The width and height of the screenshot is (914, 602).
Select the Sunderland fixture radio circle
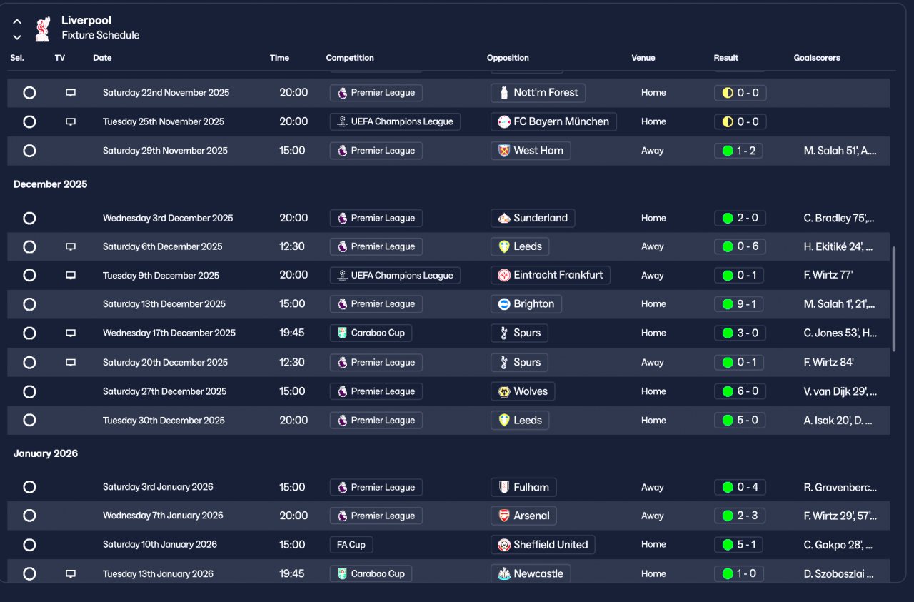pos(29,219)
